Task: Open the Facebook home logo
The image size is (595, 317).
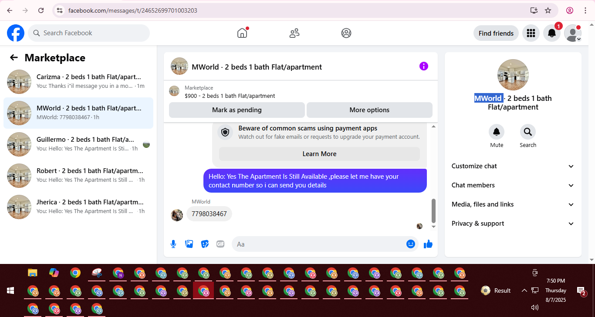Action: click(x=16, y=33)
